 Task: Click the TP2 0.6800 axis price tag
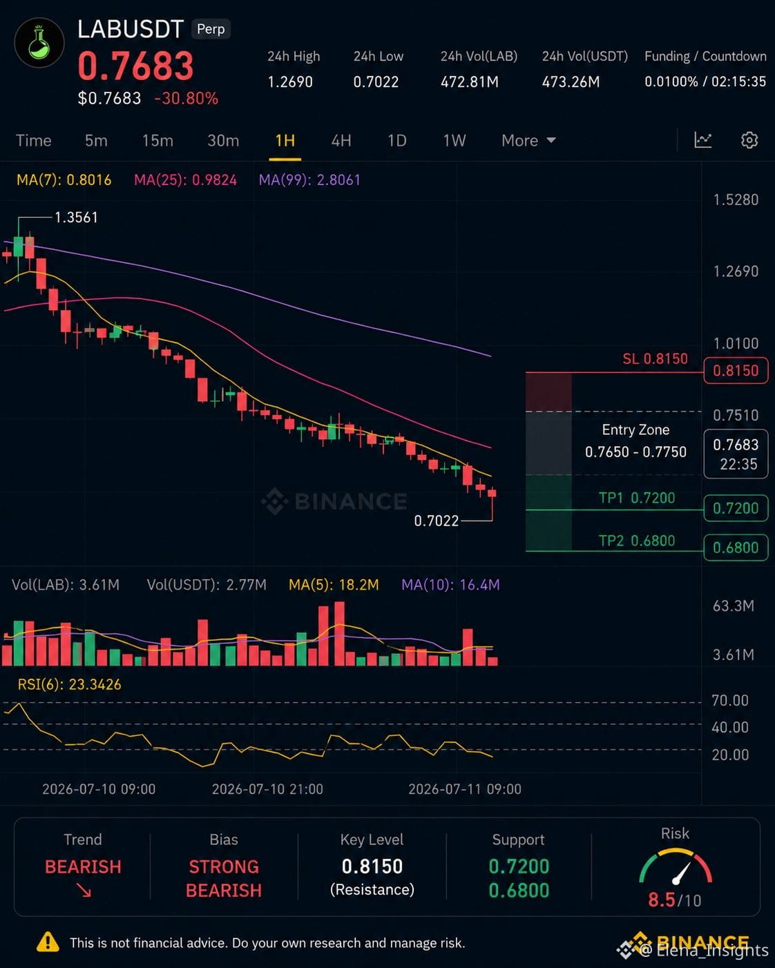pyautogui.click(x=736, y=548)
